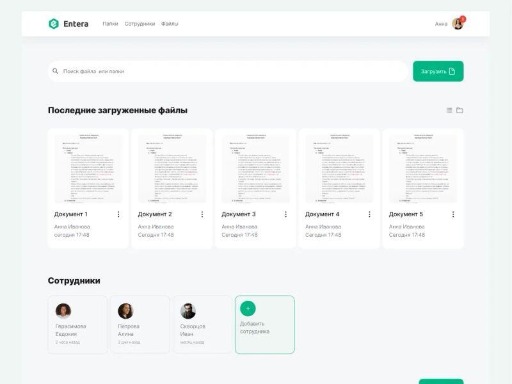The image size is (512, 384).
Task: Focus the file or folder search field
Action: (x=230, y=71)
